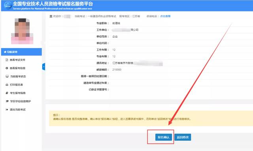The height and width of the screenshot is (151, 253).
Task: Collapse the sidebar with the blue arrow tab
Action: pos(43,67)
